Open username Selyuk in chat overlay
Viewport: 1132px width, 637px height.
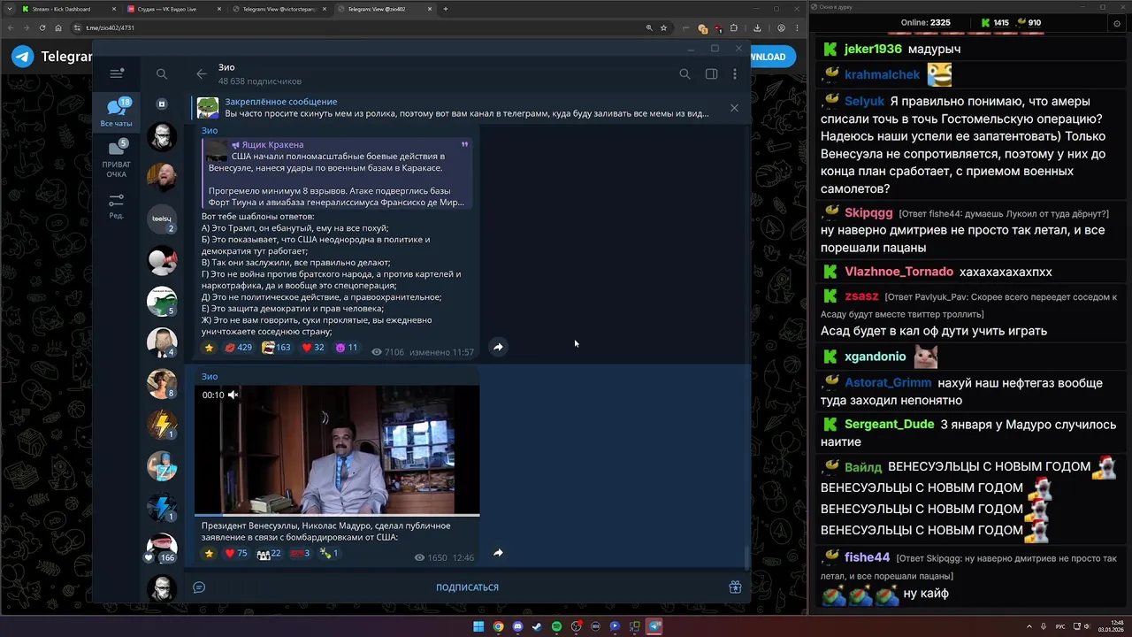pyautogui.click(x=864, y=102)
